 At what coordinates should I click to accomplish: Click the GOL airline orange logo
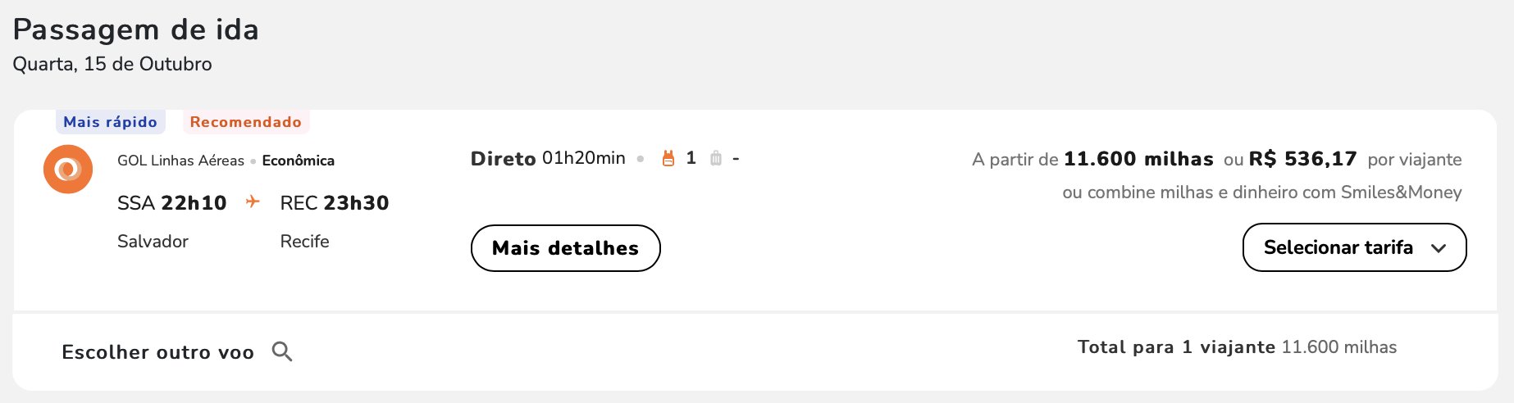(68, 170)
